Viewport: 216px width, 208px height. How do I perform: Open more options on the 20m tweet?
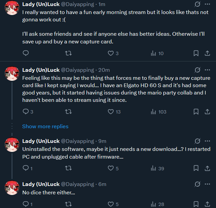point(207,70)
